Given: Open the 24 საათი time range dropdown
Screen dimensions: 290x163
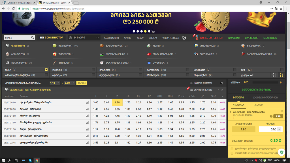Looking at the screenshot, I should point(84,38).
